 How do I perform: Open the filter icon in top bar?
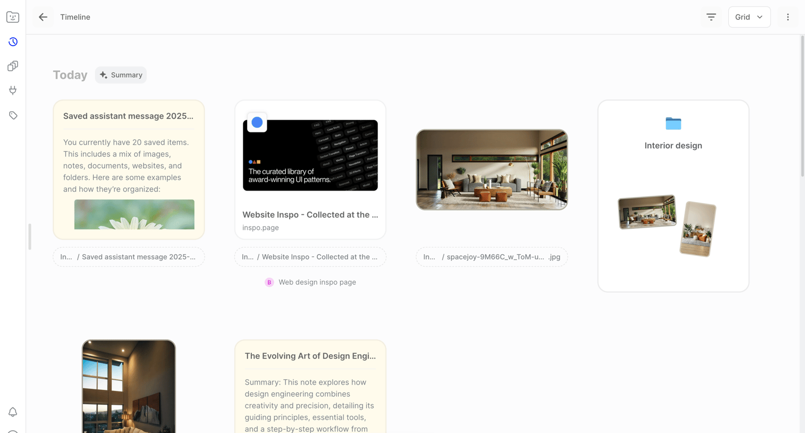pyautogui.click(x=711, y=17)
